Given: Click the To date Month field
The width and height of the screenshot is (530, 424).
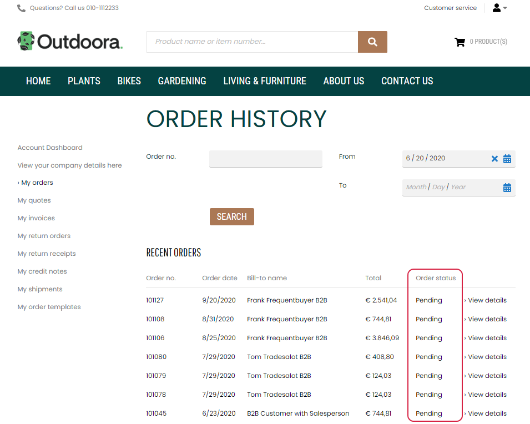Looking at the screenshot, I should click(x=416, y=187).
